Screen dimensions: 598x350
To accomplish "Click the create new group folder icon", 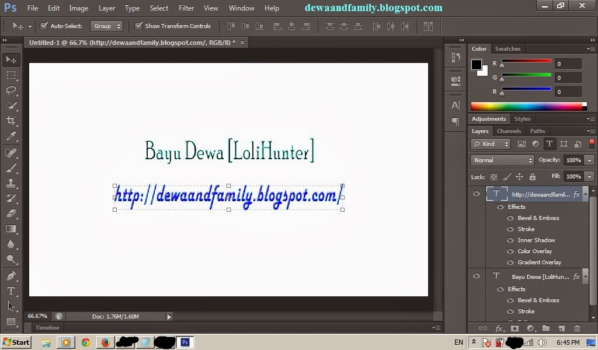I will click(546, 328).
